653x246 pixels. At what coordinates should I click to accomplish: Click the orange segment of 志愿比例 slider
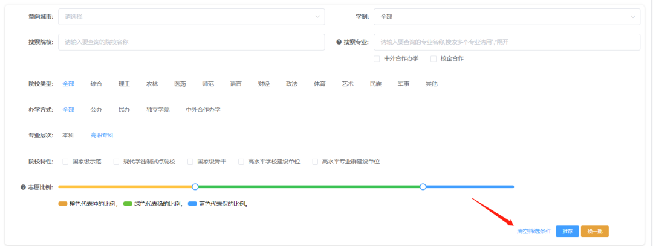point(125,187)
